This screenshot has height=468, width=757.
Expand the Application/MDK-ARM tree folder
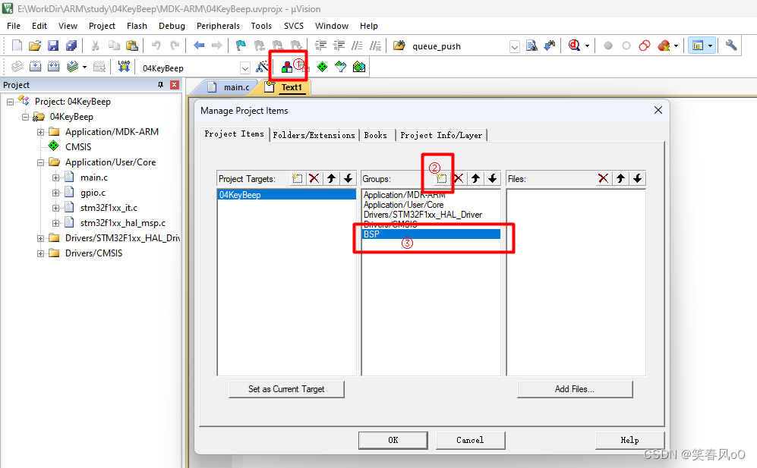pyautogui.click(x=40, y=132)
